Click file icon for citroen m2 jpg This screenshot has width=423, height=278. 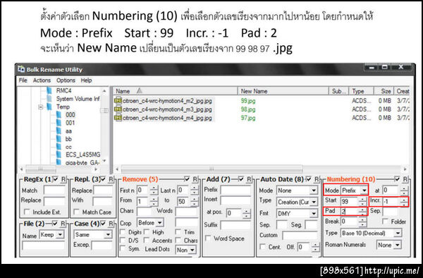click(118, 101)
